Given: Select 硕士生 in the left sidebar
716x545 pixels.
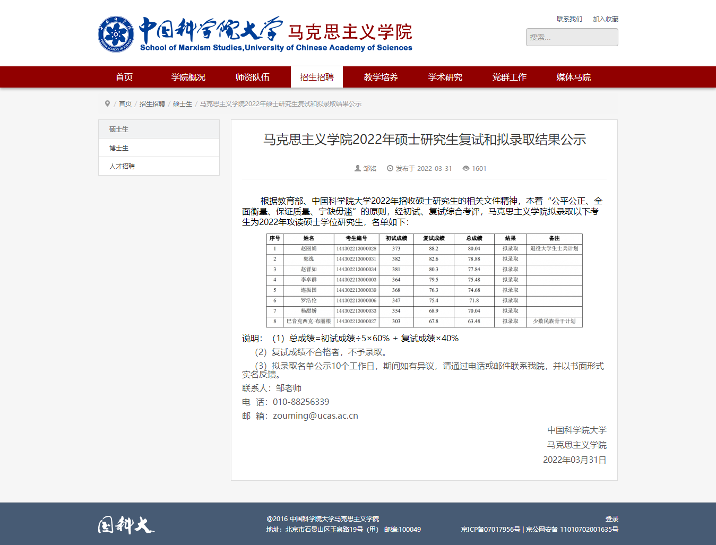Looking at the screenshot, I should [x=159, y=129].
